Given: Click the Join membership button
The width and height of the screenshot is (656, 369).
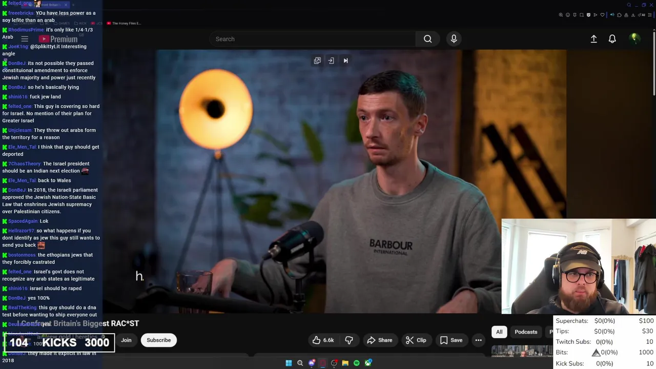Looking at the screenshot, I should tap(126, 340).
